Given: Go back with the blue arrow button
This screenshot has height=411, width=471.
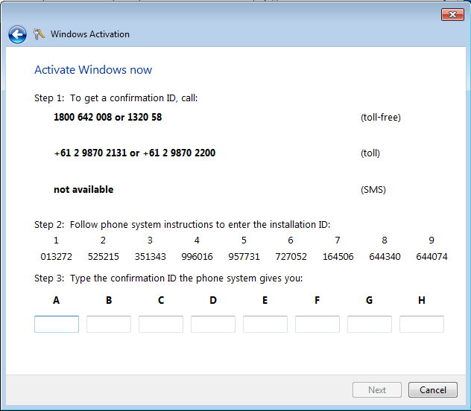Looking at the screenshot, I should (x=17, y=34).
